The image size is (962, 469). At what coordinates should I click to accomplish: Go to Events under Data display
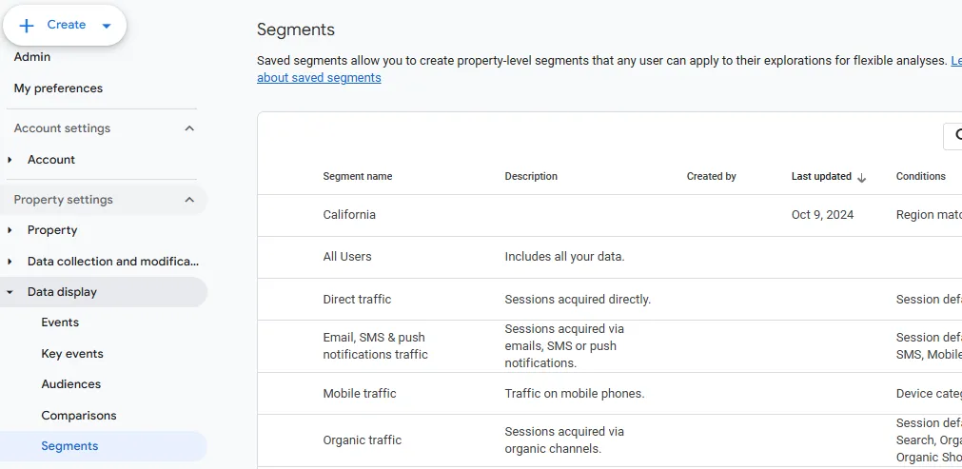[x=60, y=322]
